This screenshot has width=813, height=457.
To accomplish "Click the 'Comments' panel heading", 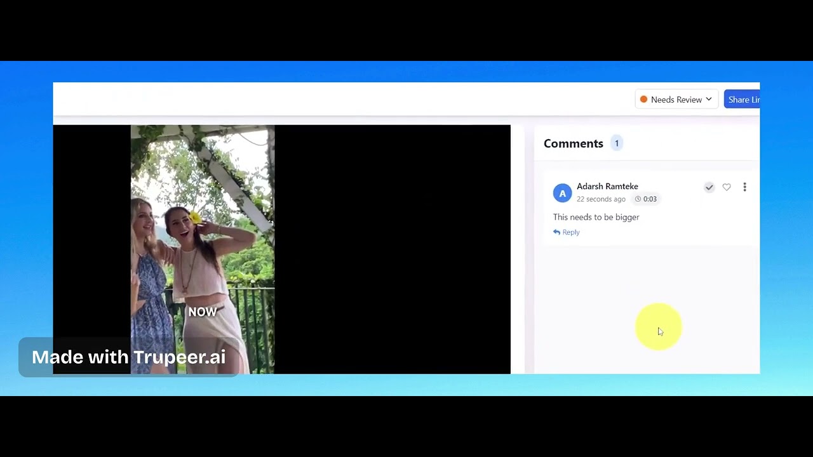I will click(x=574, y=143).
